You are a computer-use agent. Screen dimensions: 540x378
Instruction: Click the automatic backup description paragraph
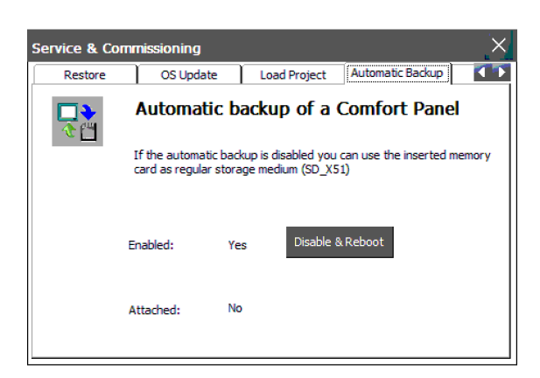click(x=312, y=162)
